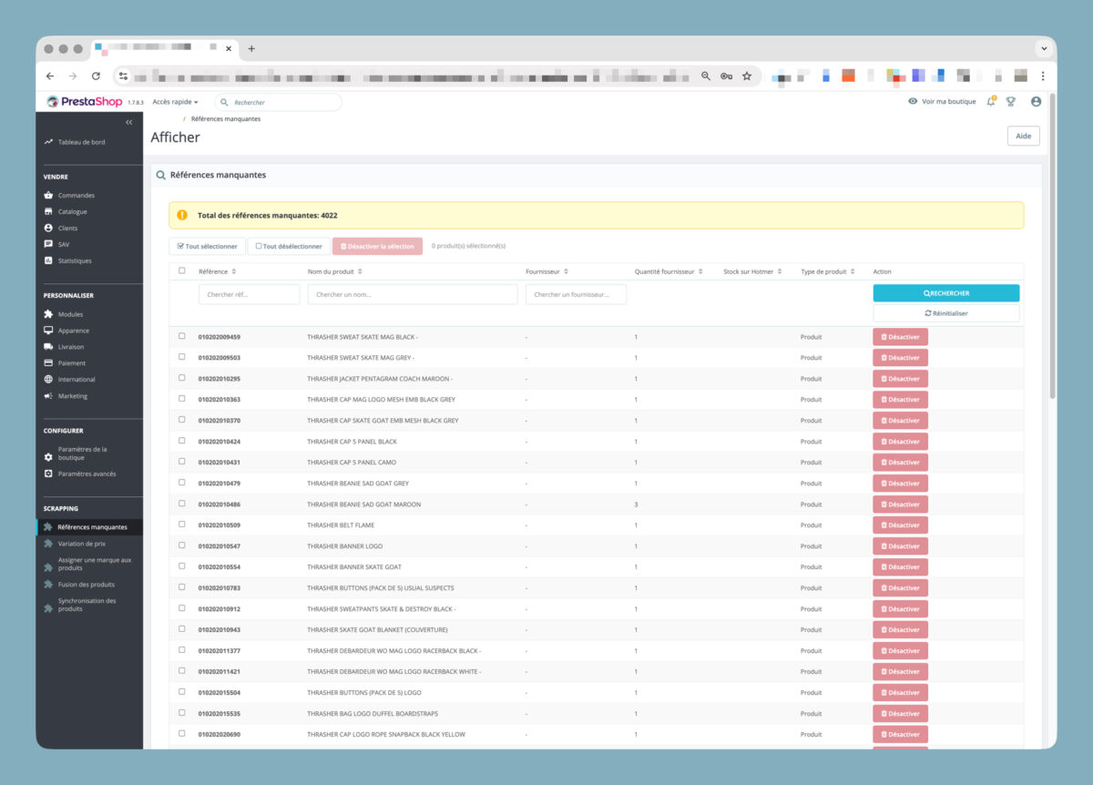
Task: Click the Catalogue store icon
Action: click(x=48, y=211)
